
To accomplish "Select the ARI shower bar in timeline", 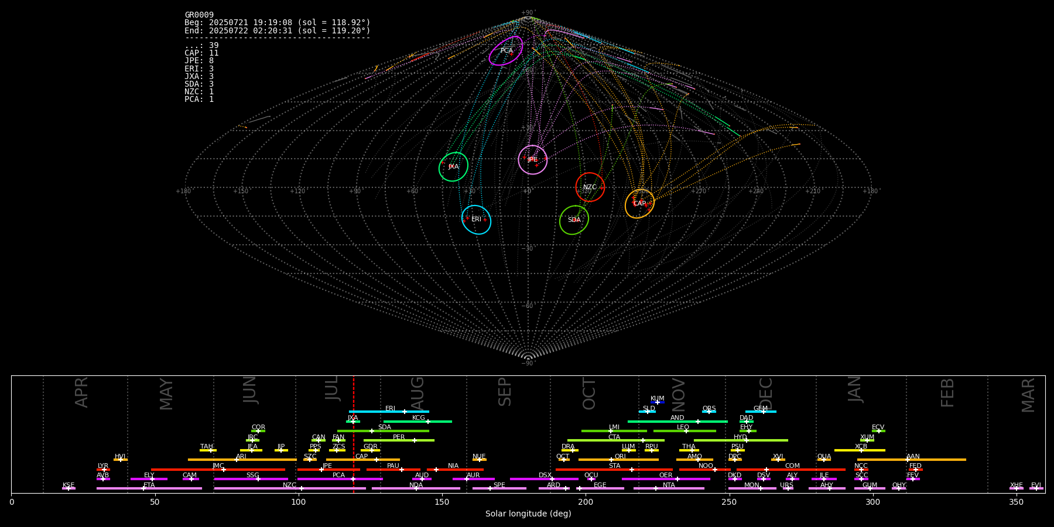I will point(242,460).
